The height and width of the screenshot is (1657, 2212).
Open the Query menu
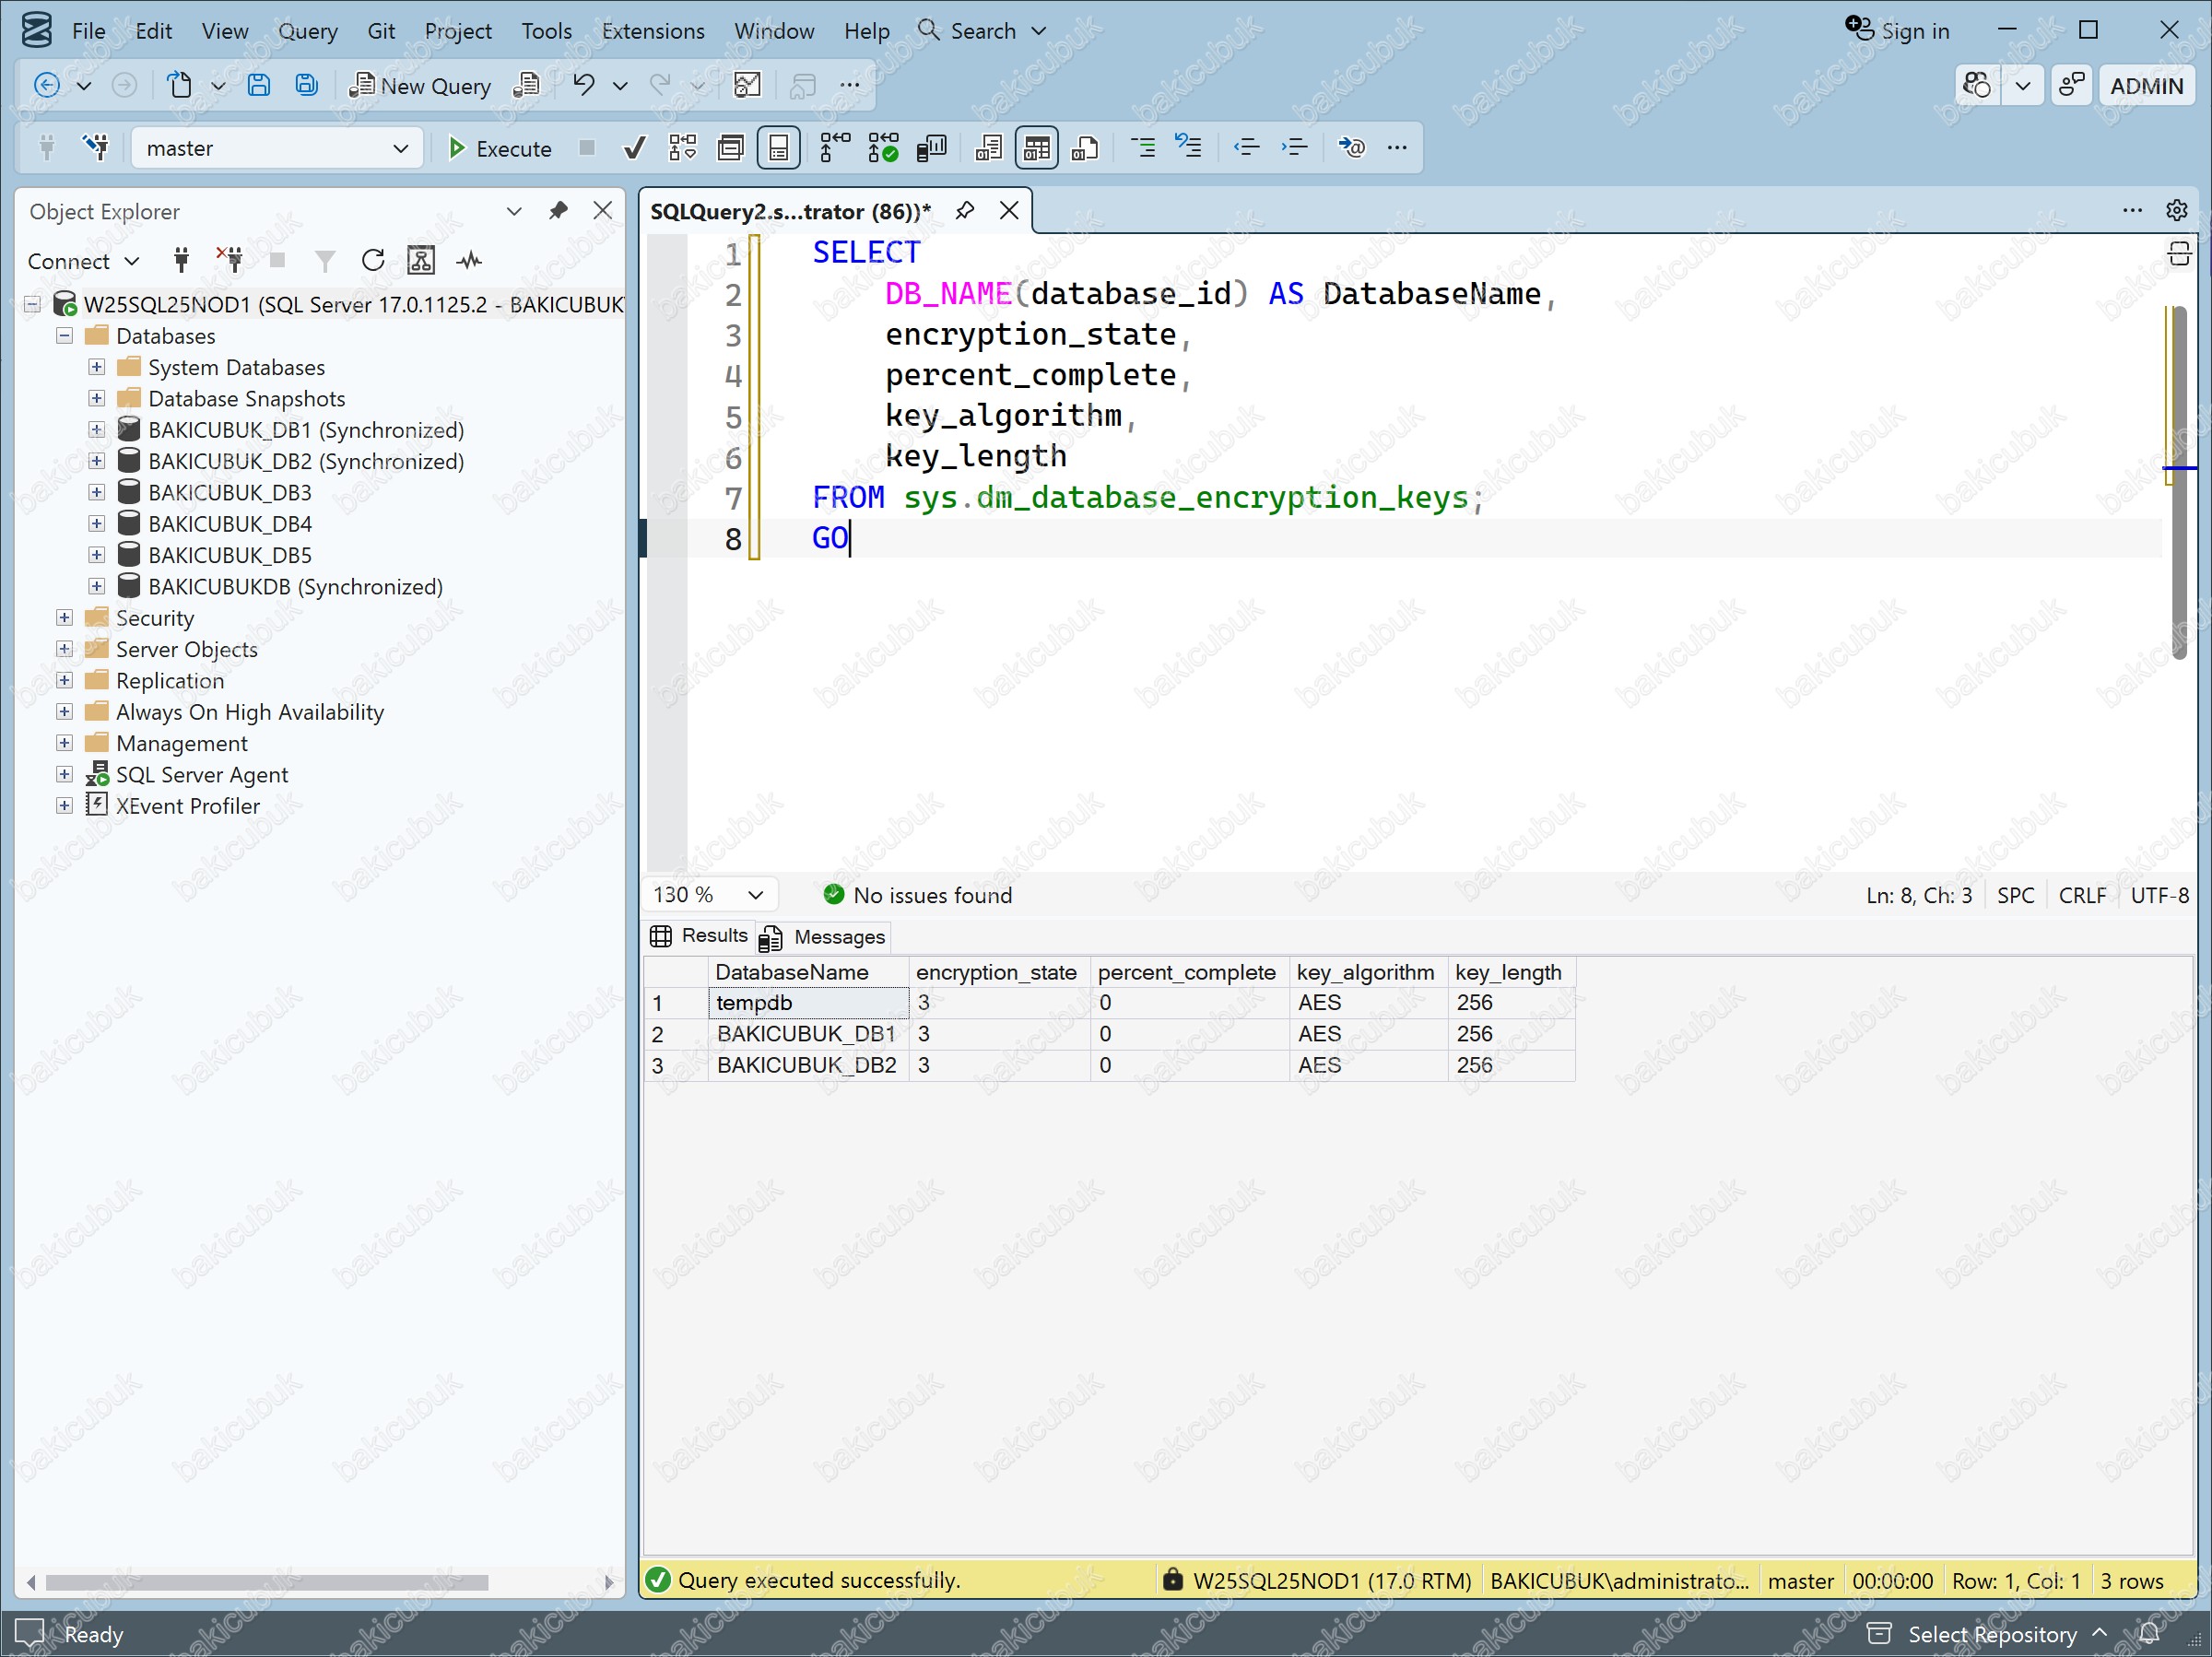click(307, 31)
